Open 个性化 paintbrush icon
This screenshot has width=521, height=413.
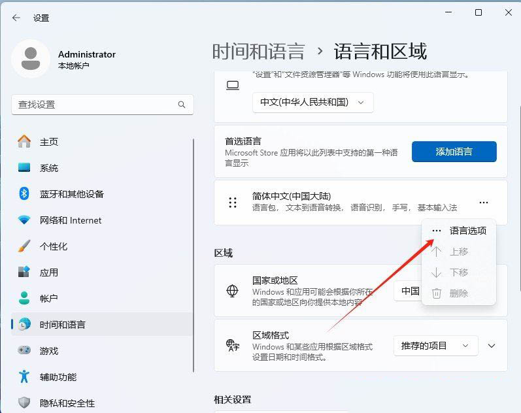(x=24, y=246)
